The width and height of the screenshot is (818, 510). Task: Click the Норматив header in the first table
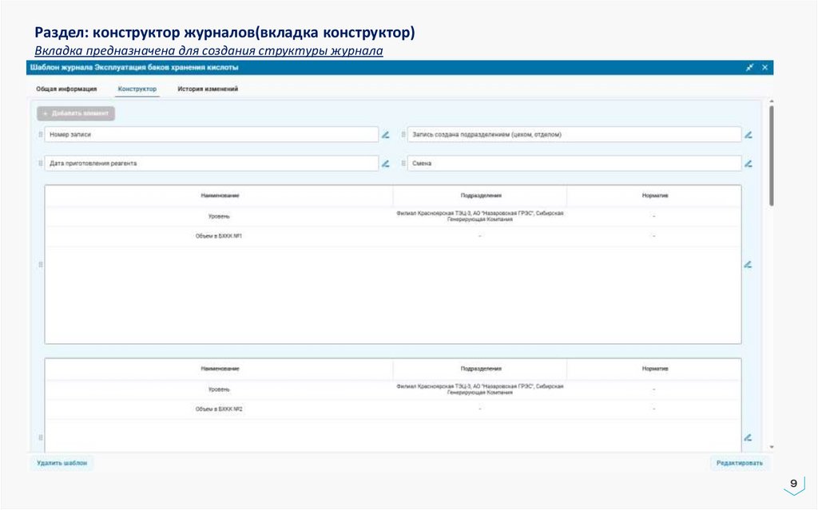pyautogui.click(x=655, y=196)
